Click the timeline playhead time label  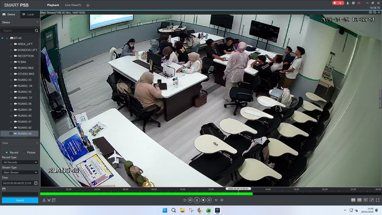(x=238, y=189)
